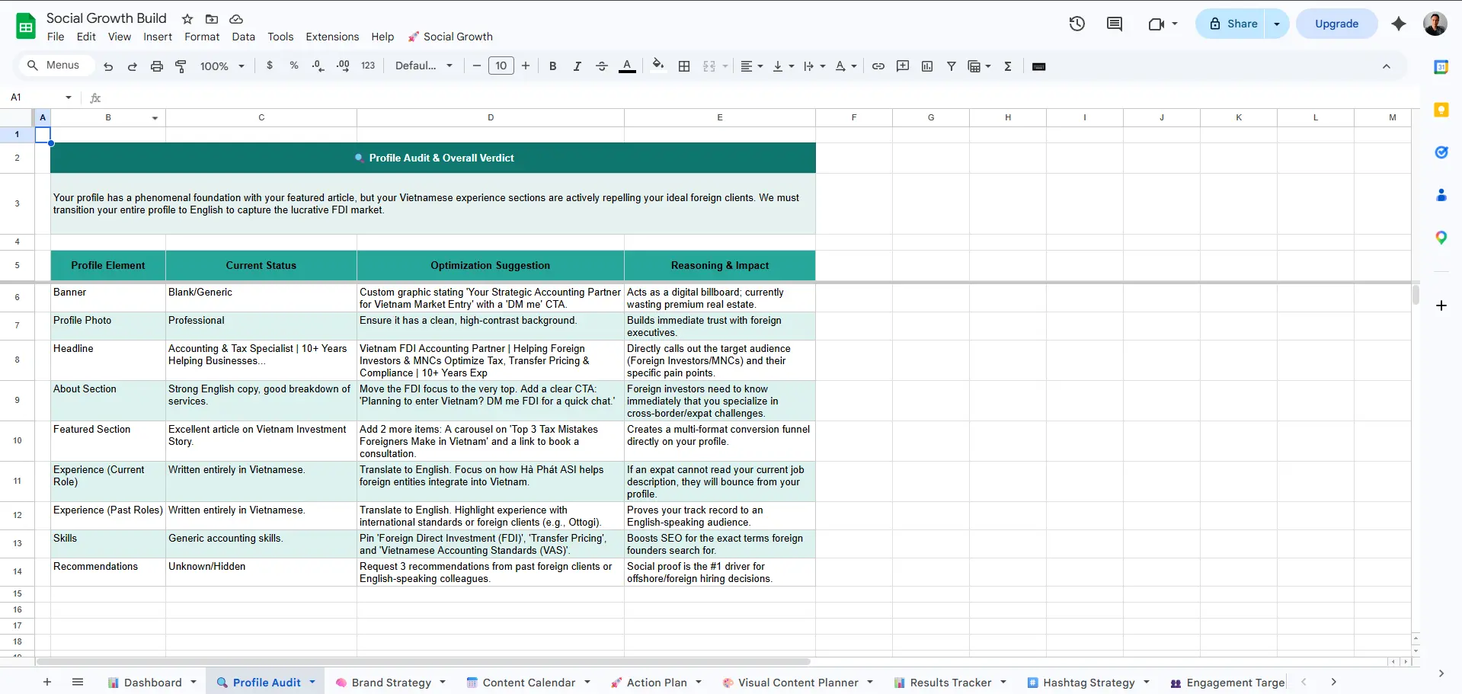Open the fill color picker
The image size is (1462, 694).
click(658, 66)
